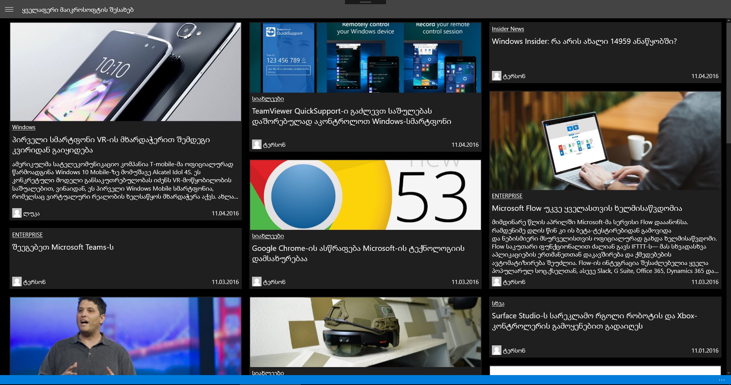Open the Insider News category link
Screen dimensions: 731x385
pyautogui.click(x=508, y=29)
